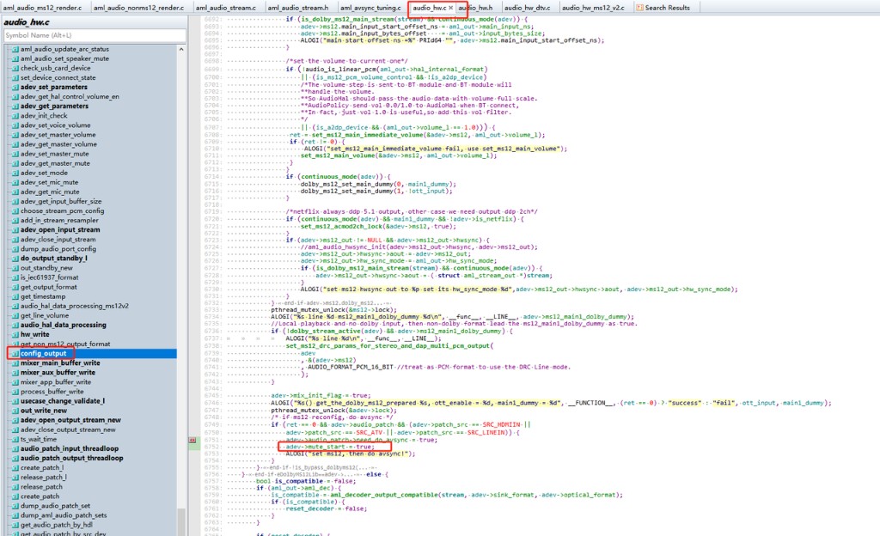
Task: Click the function icon beside adev_set_parameters
Action: (x=15, y=88)
